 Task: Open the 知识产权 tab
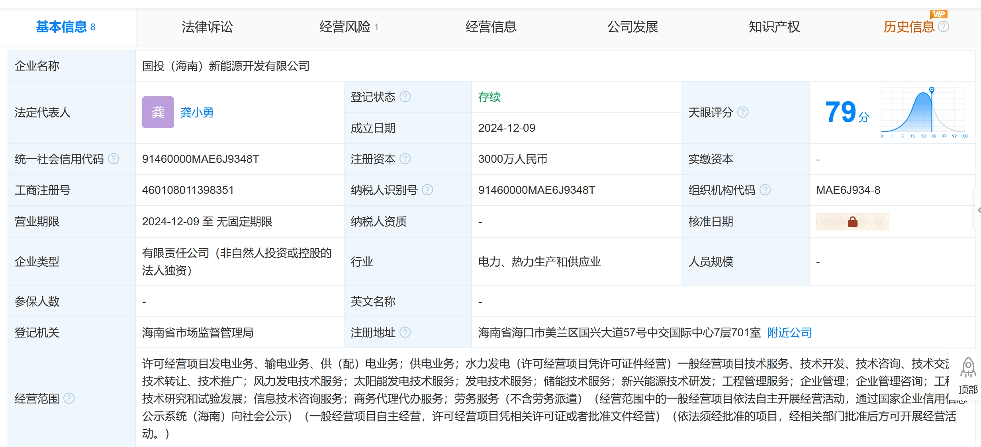tap(774, 27)
